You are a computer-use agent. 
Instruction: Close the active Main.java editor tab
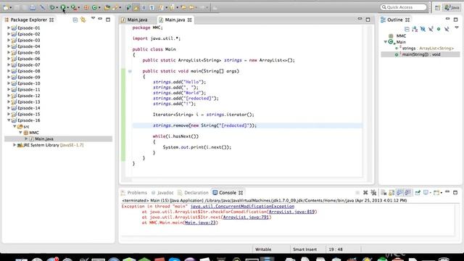tap(189, 20)
